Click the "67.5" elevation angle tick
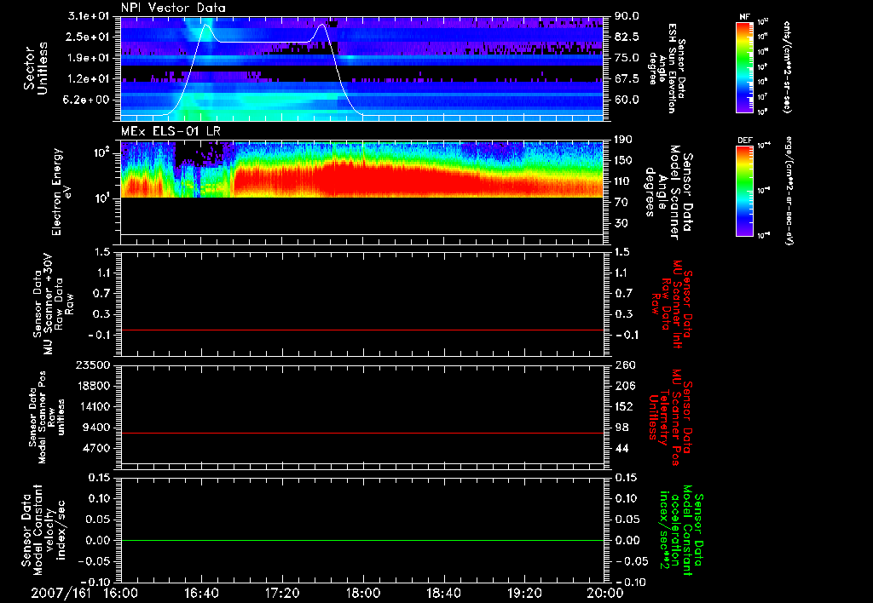This screenshot has width=873, height=603. click(x=627, y=79)
